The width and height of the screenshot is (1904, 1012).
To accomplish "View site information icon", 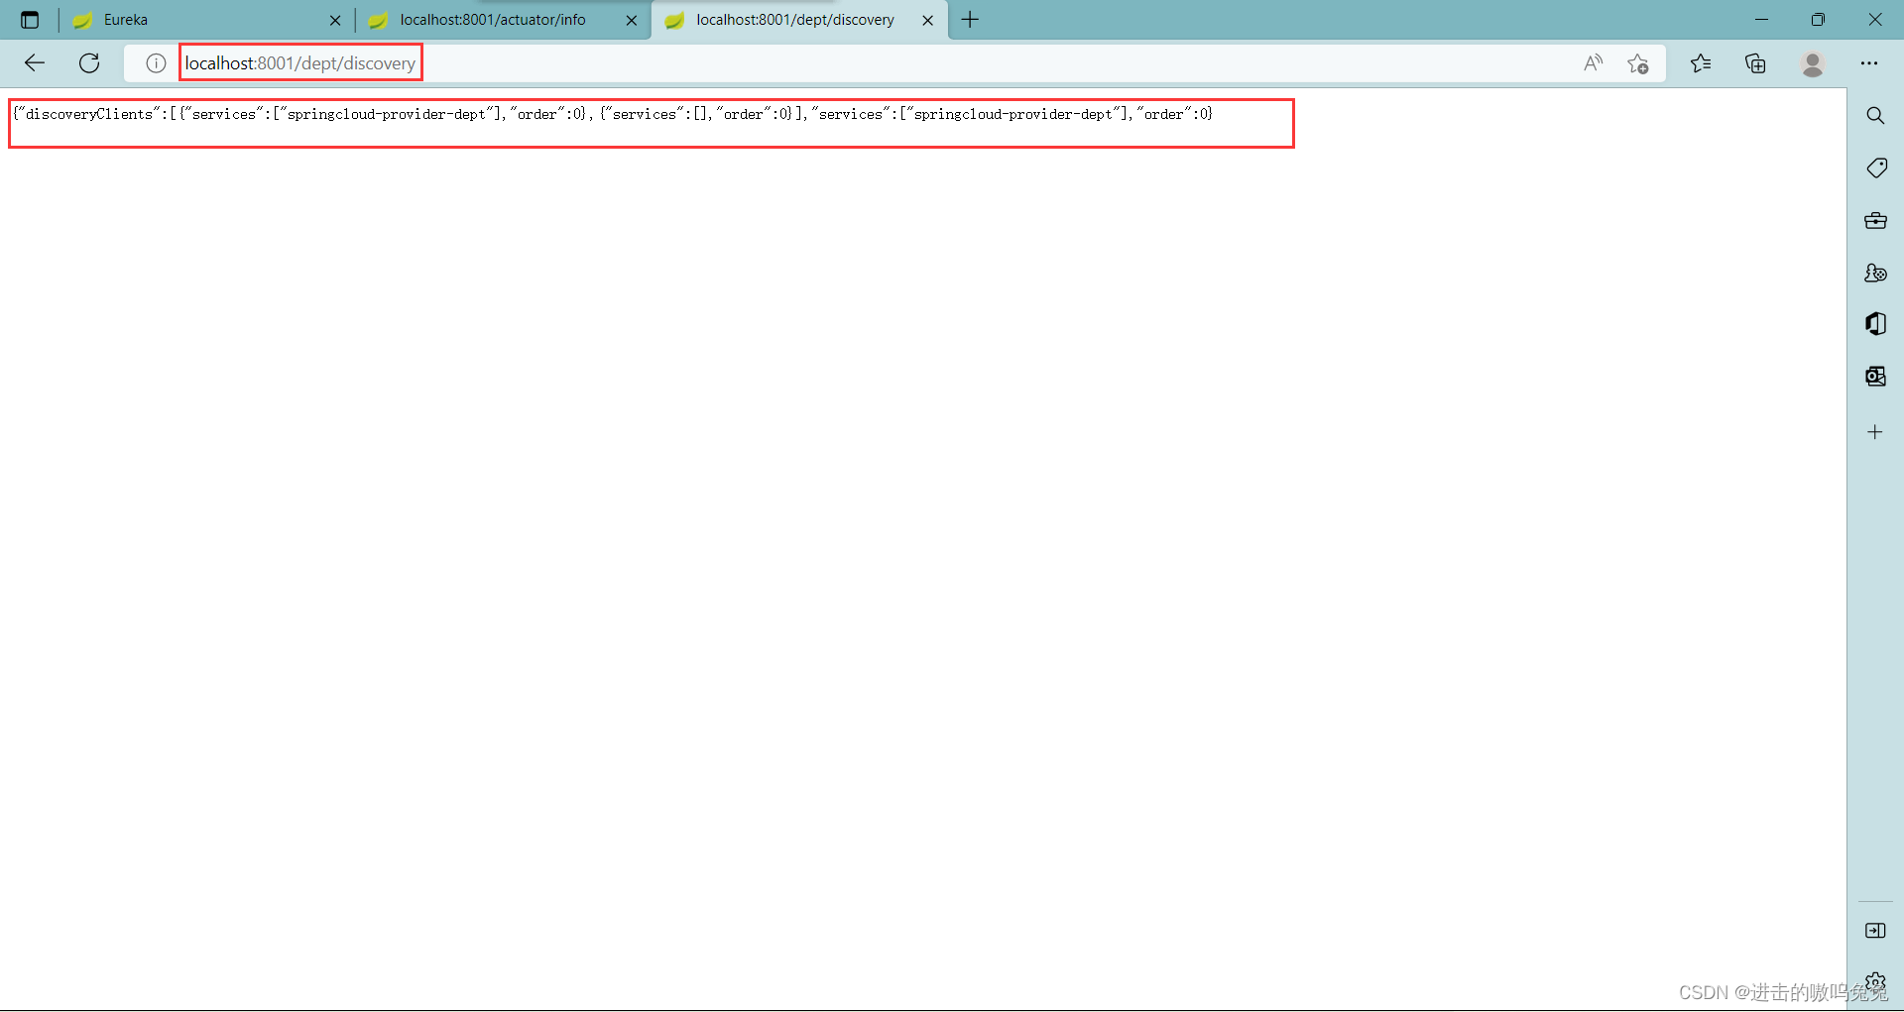I will pyautogui.click(x=156, y=63).
